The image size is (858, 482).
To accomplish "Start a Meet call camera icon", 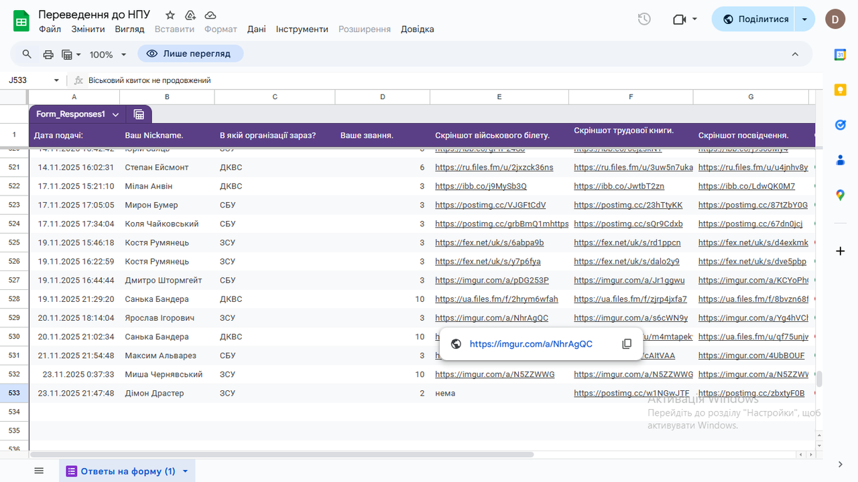I will 680,19.
